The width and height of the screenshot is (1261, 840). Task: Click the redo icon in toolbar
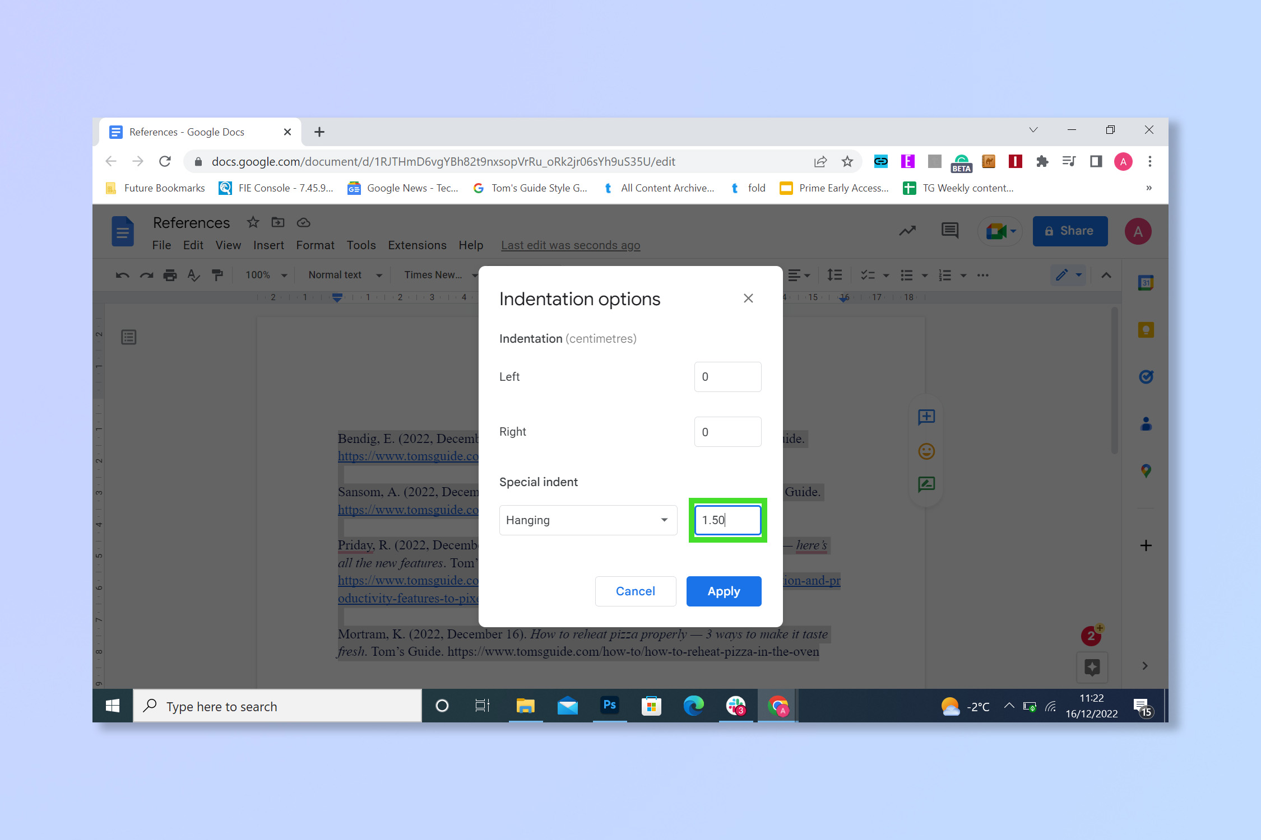tap(146, 274)
